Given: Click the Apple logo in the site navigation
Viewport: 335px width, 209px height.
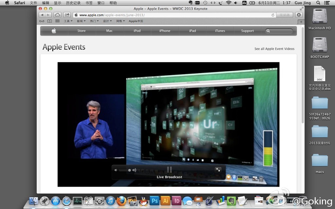Looking at the screenshot, I should (x=54, y=31).
